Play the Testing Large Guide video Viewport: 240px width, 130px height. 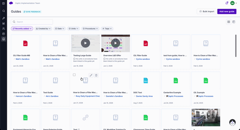coord(85,43)
